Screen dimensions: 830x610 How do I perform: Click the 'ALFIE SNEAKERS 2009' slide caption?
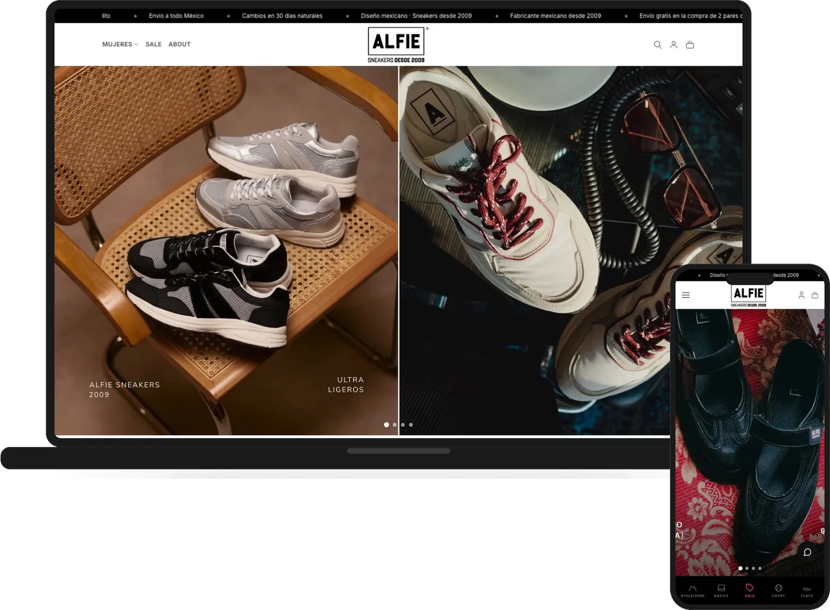(x=124, y=390)
